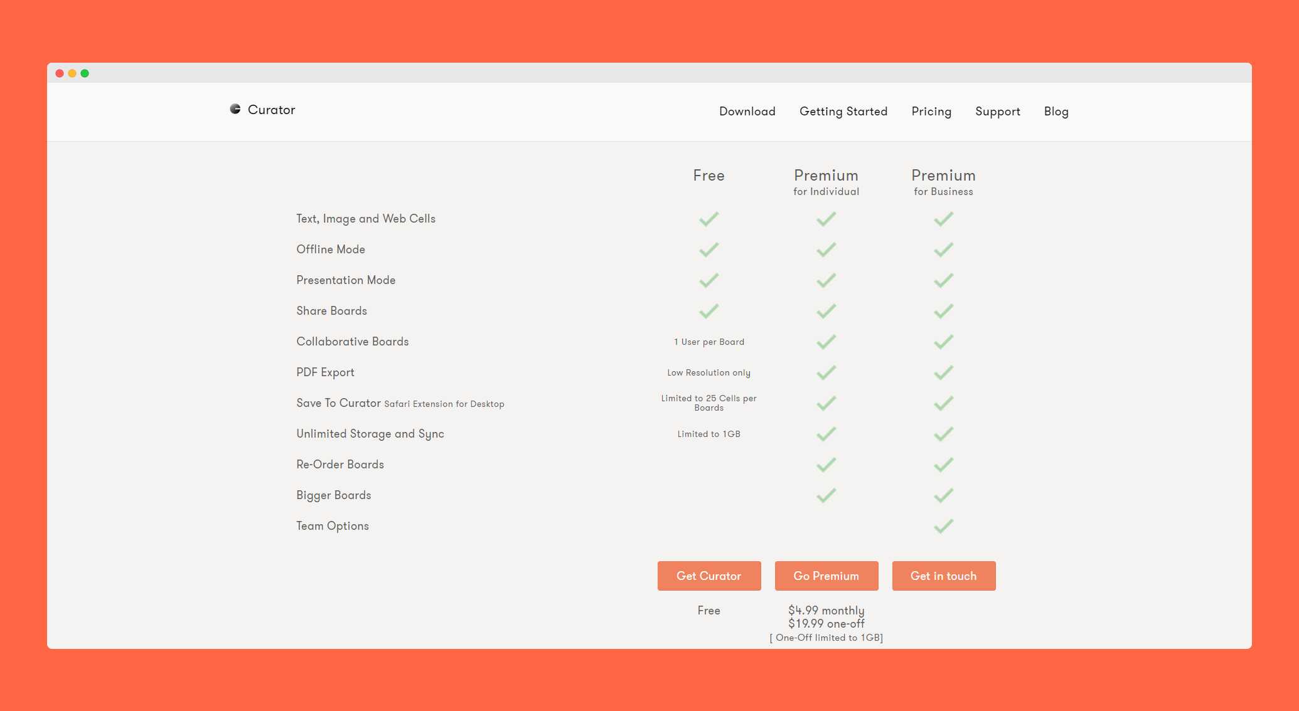Click Premium Individual checkmark for Text, Image and Web Cells
1299x711 pixels.
(826, 219)
